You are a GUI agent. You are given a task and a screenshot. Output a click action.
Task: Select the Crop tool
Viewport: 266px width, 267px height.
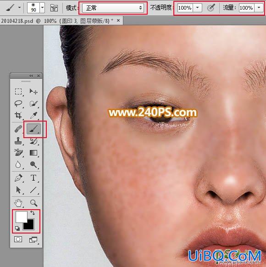pyautogui.click(x=18, y=115)
